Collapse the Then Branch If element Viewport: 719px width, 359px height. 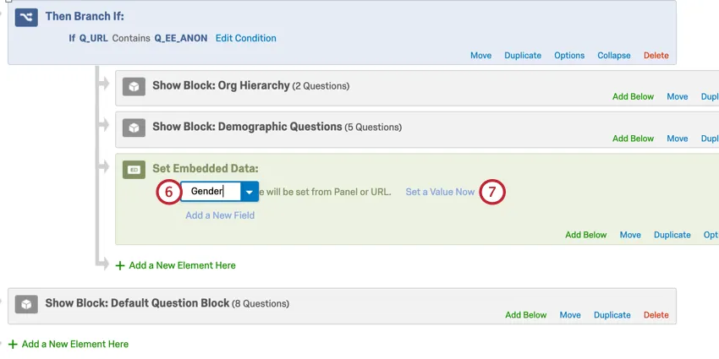coord(613,56)
